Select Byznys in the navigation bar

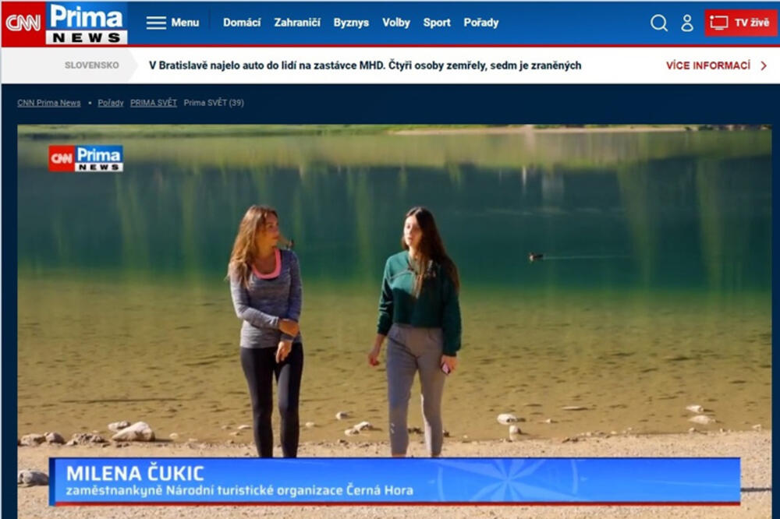point(352,22)
